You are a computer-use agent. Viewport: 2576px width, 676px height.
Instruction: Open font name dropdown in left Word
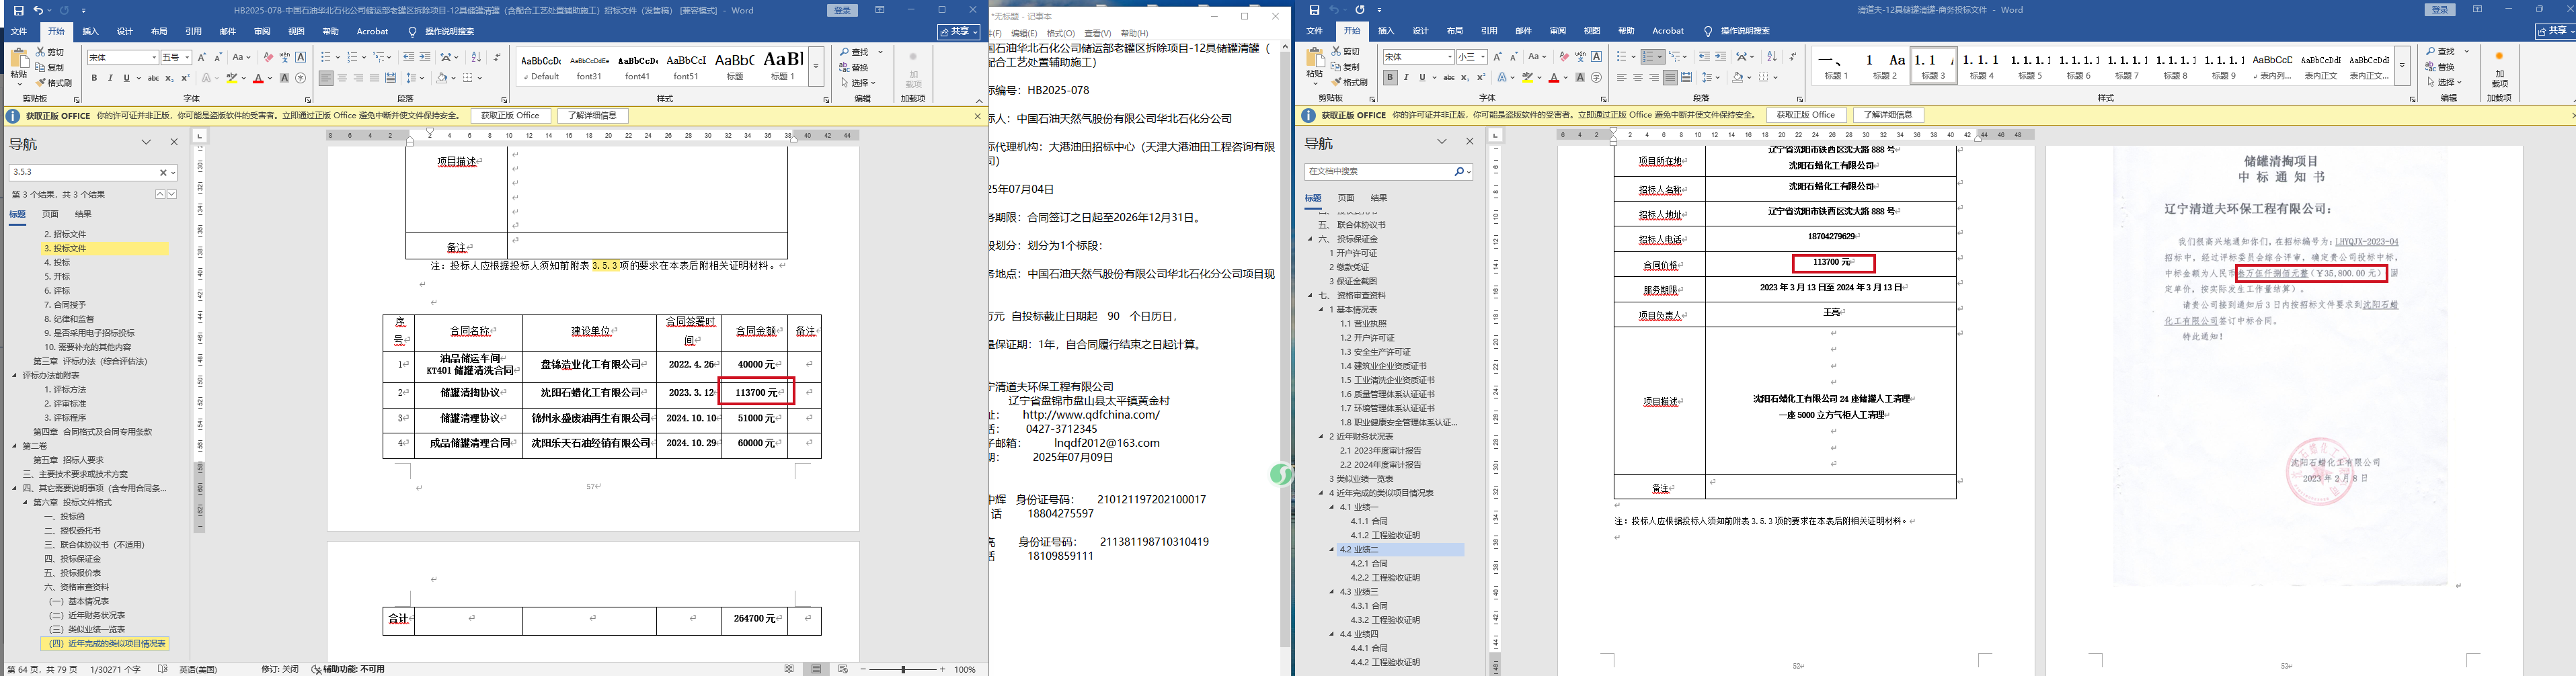point(154,57)
